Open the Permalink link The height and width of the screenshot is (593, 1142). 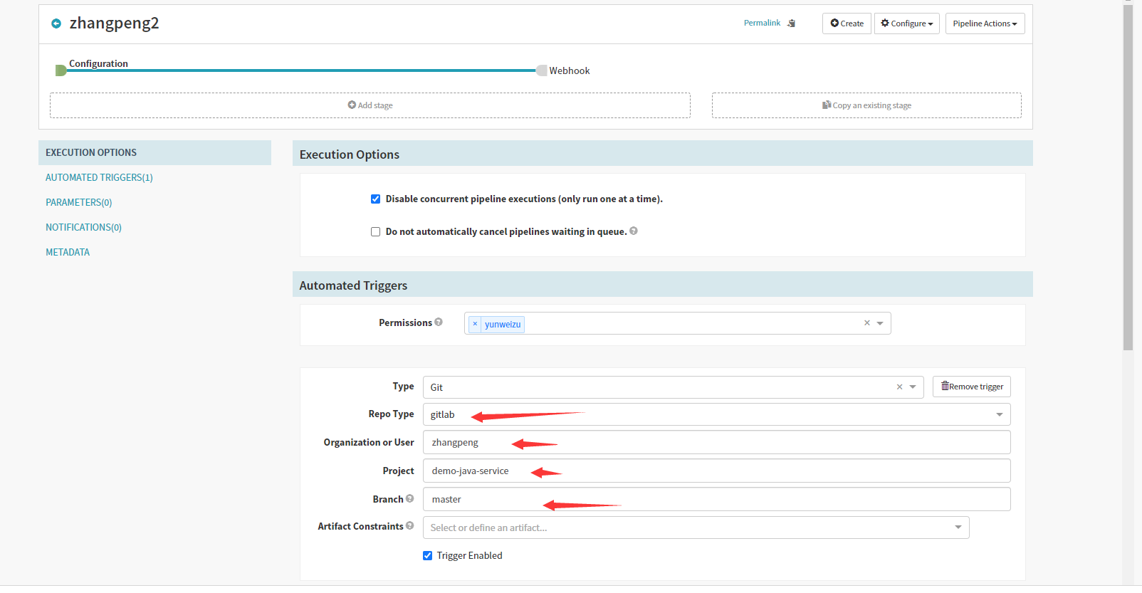point(762,23)
